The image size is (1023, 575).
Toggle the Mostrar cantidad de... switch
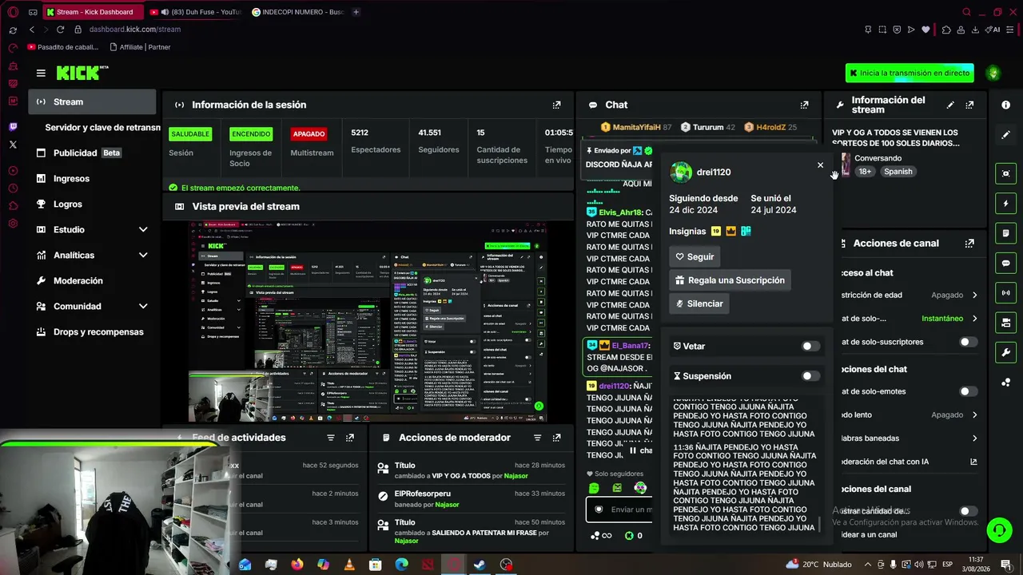pyautogui.click(x=968, y=511)
